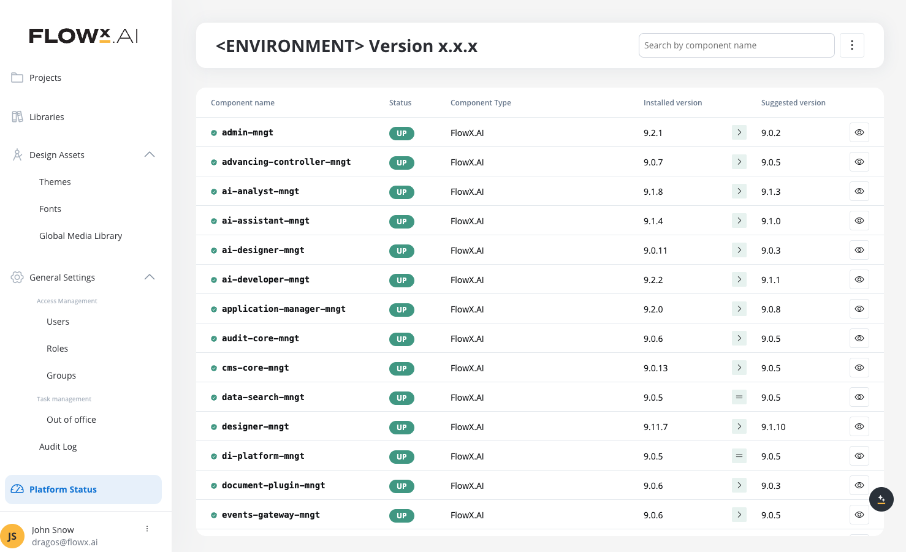Open the three-dot menu beside search
The image size is (906, 552).
coord(852,45)
